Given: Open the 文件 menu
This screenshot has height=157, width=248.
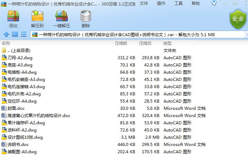Looking at the screenshot, I should [x=144, y=3].
